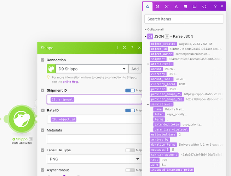Toggle the Shipment ID Map switch

[130, 91]
